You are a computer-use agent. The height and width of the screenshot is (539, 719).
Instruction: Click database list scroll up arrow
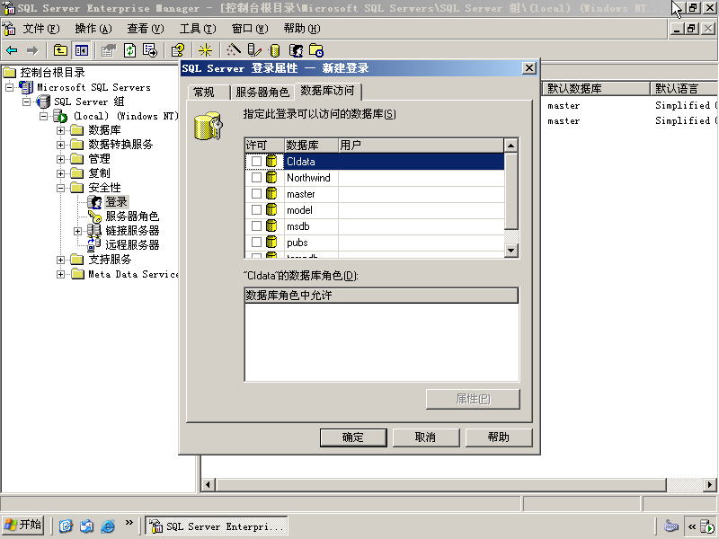[x=511, y=146]
